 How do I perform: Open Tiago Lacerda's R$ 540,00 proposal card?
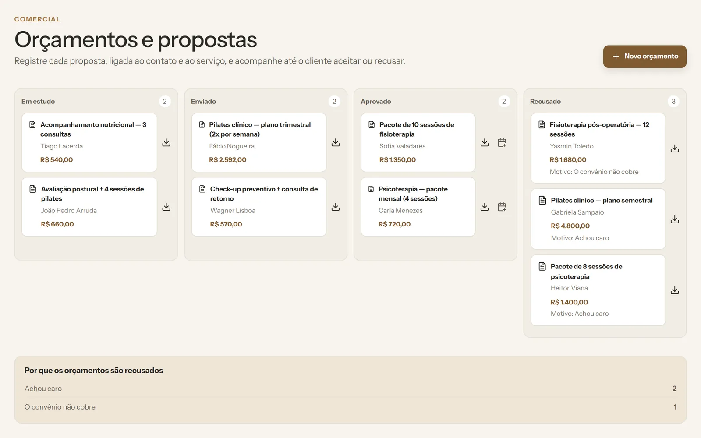[x=89, y=143]
